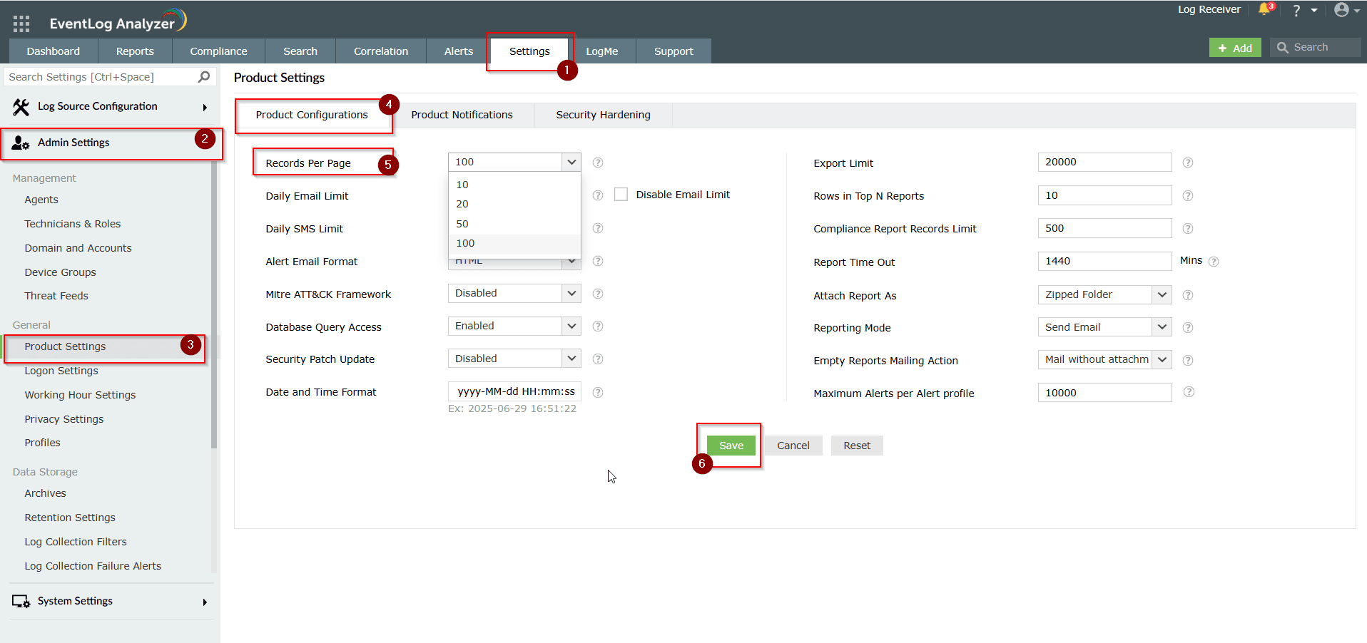This screenshot has width=1367, height=643.
Task: Open Threat Feeds in sidebar
Action: pyautogui.click(x=56, y=296)
